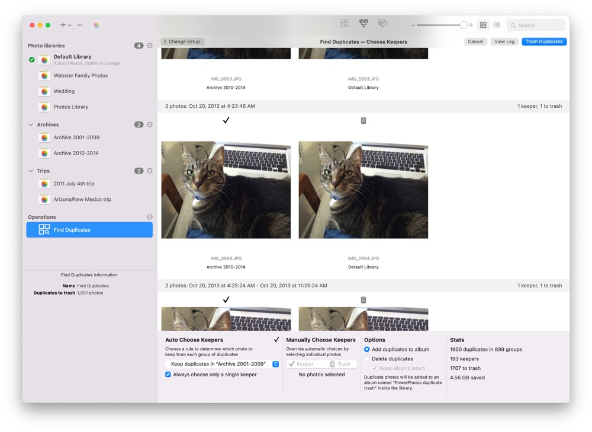Switch to list view icon

tap(497, 25)
